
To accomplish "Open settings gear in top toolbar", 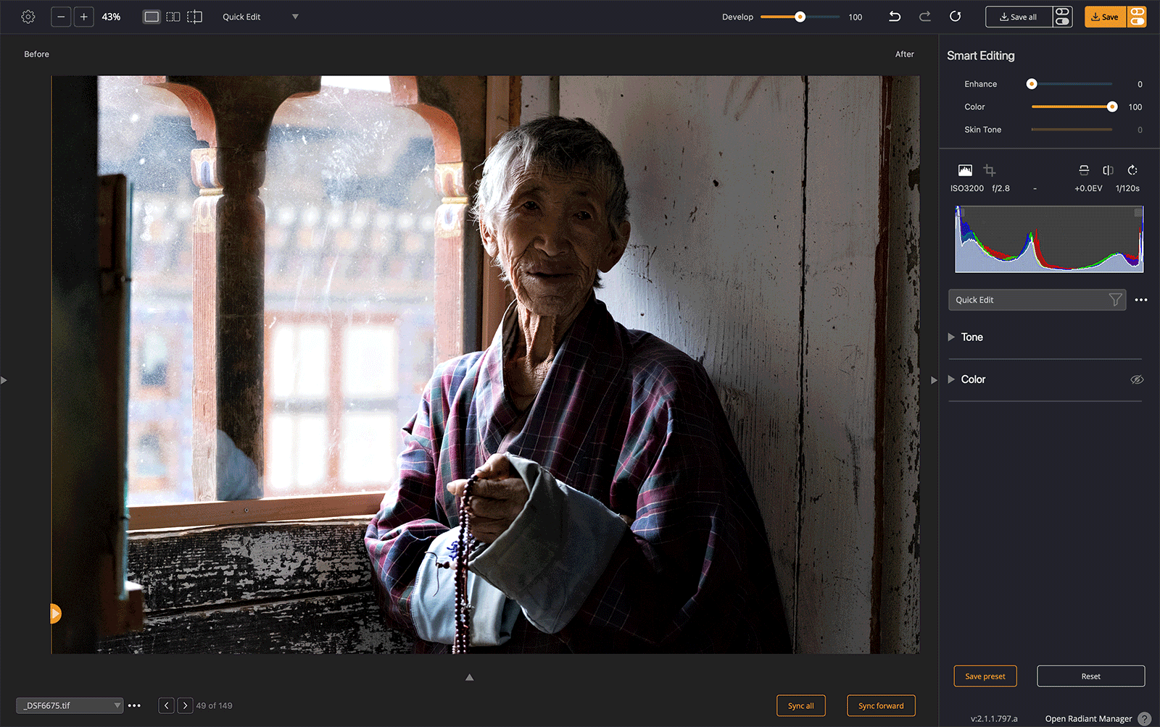I will 28,17.
